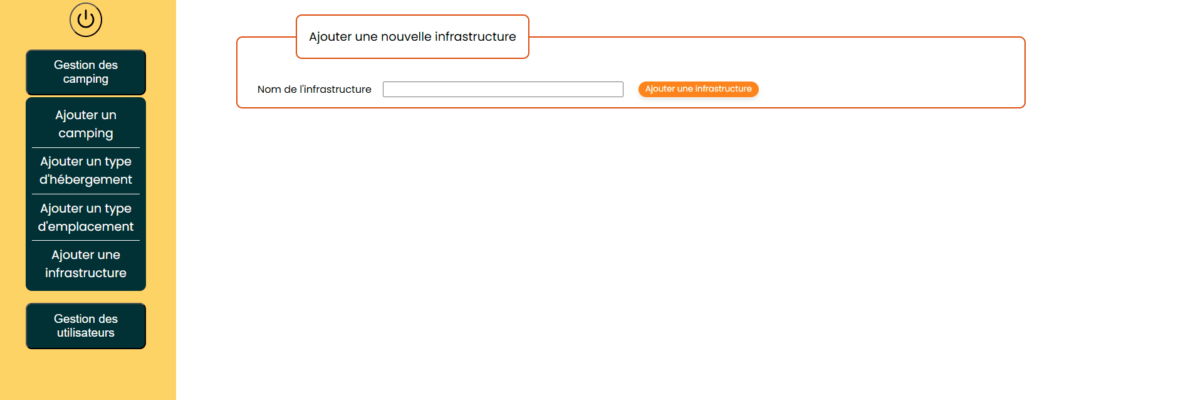Place cursor in infrastructure name input
This screenshot has height=400, width=1193.
[x=503, y=89]
